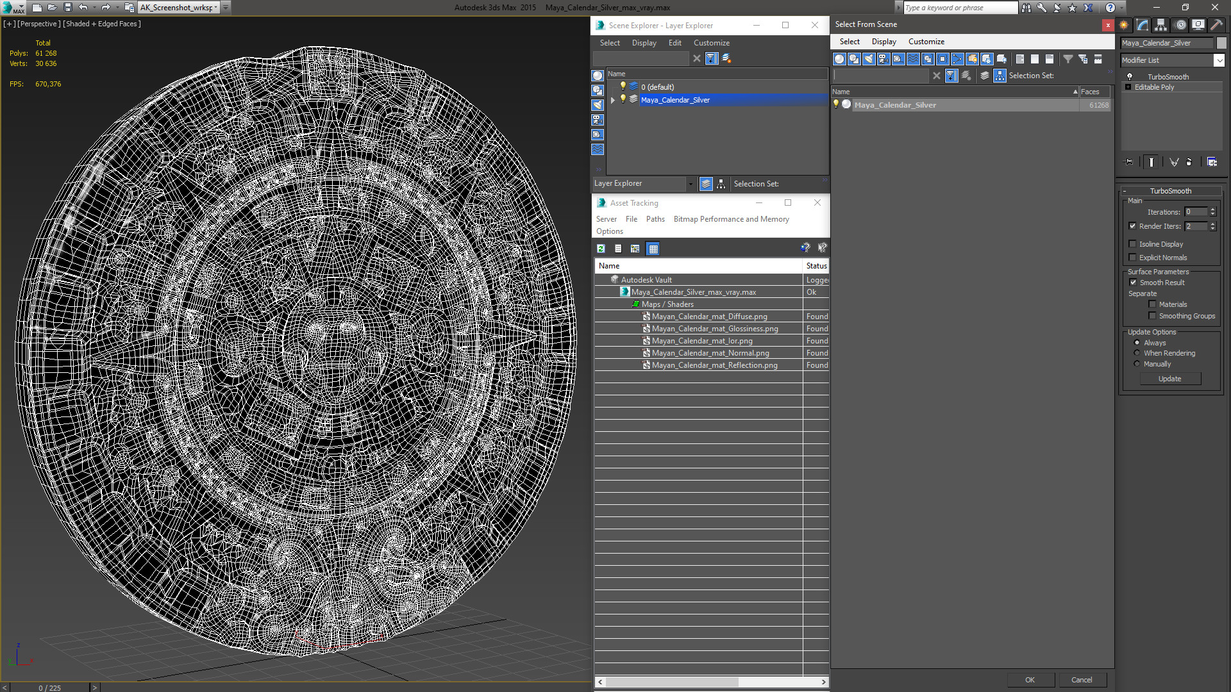Toggle Display Lights filter in Scene Explorer sidebar
Viewport: 1231px width, 692px height.
tap(598, 105)
